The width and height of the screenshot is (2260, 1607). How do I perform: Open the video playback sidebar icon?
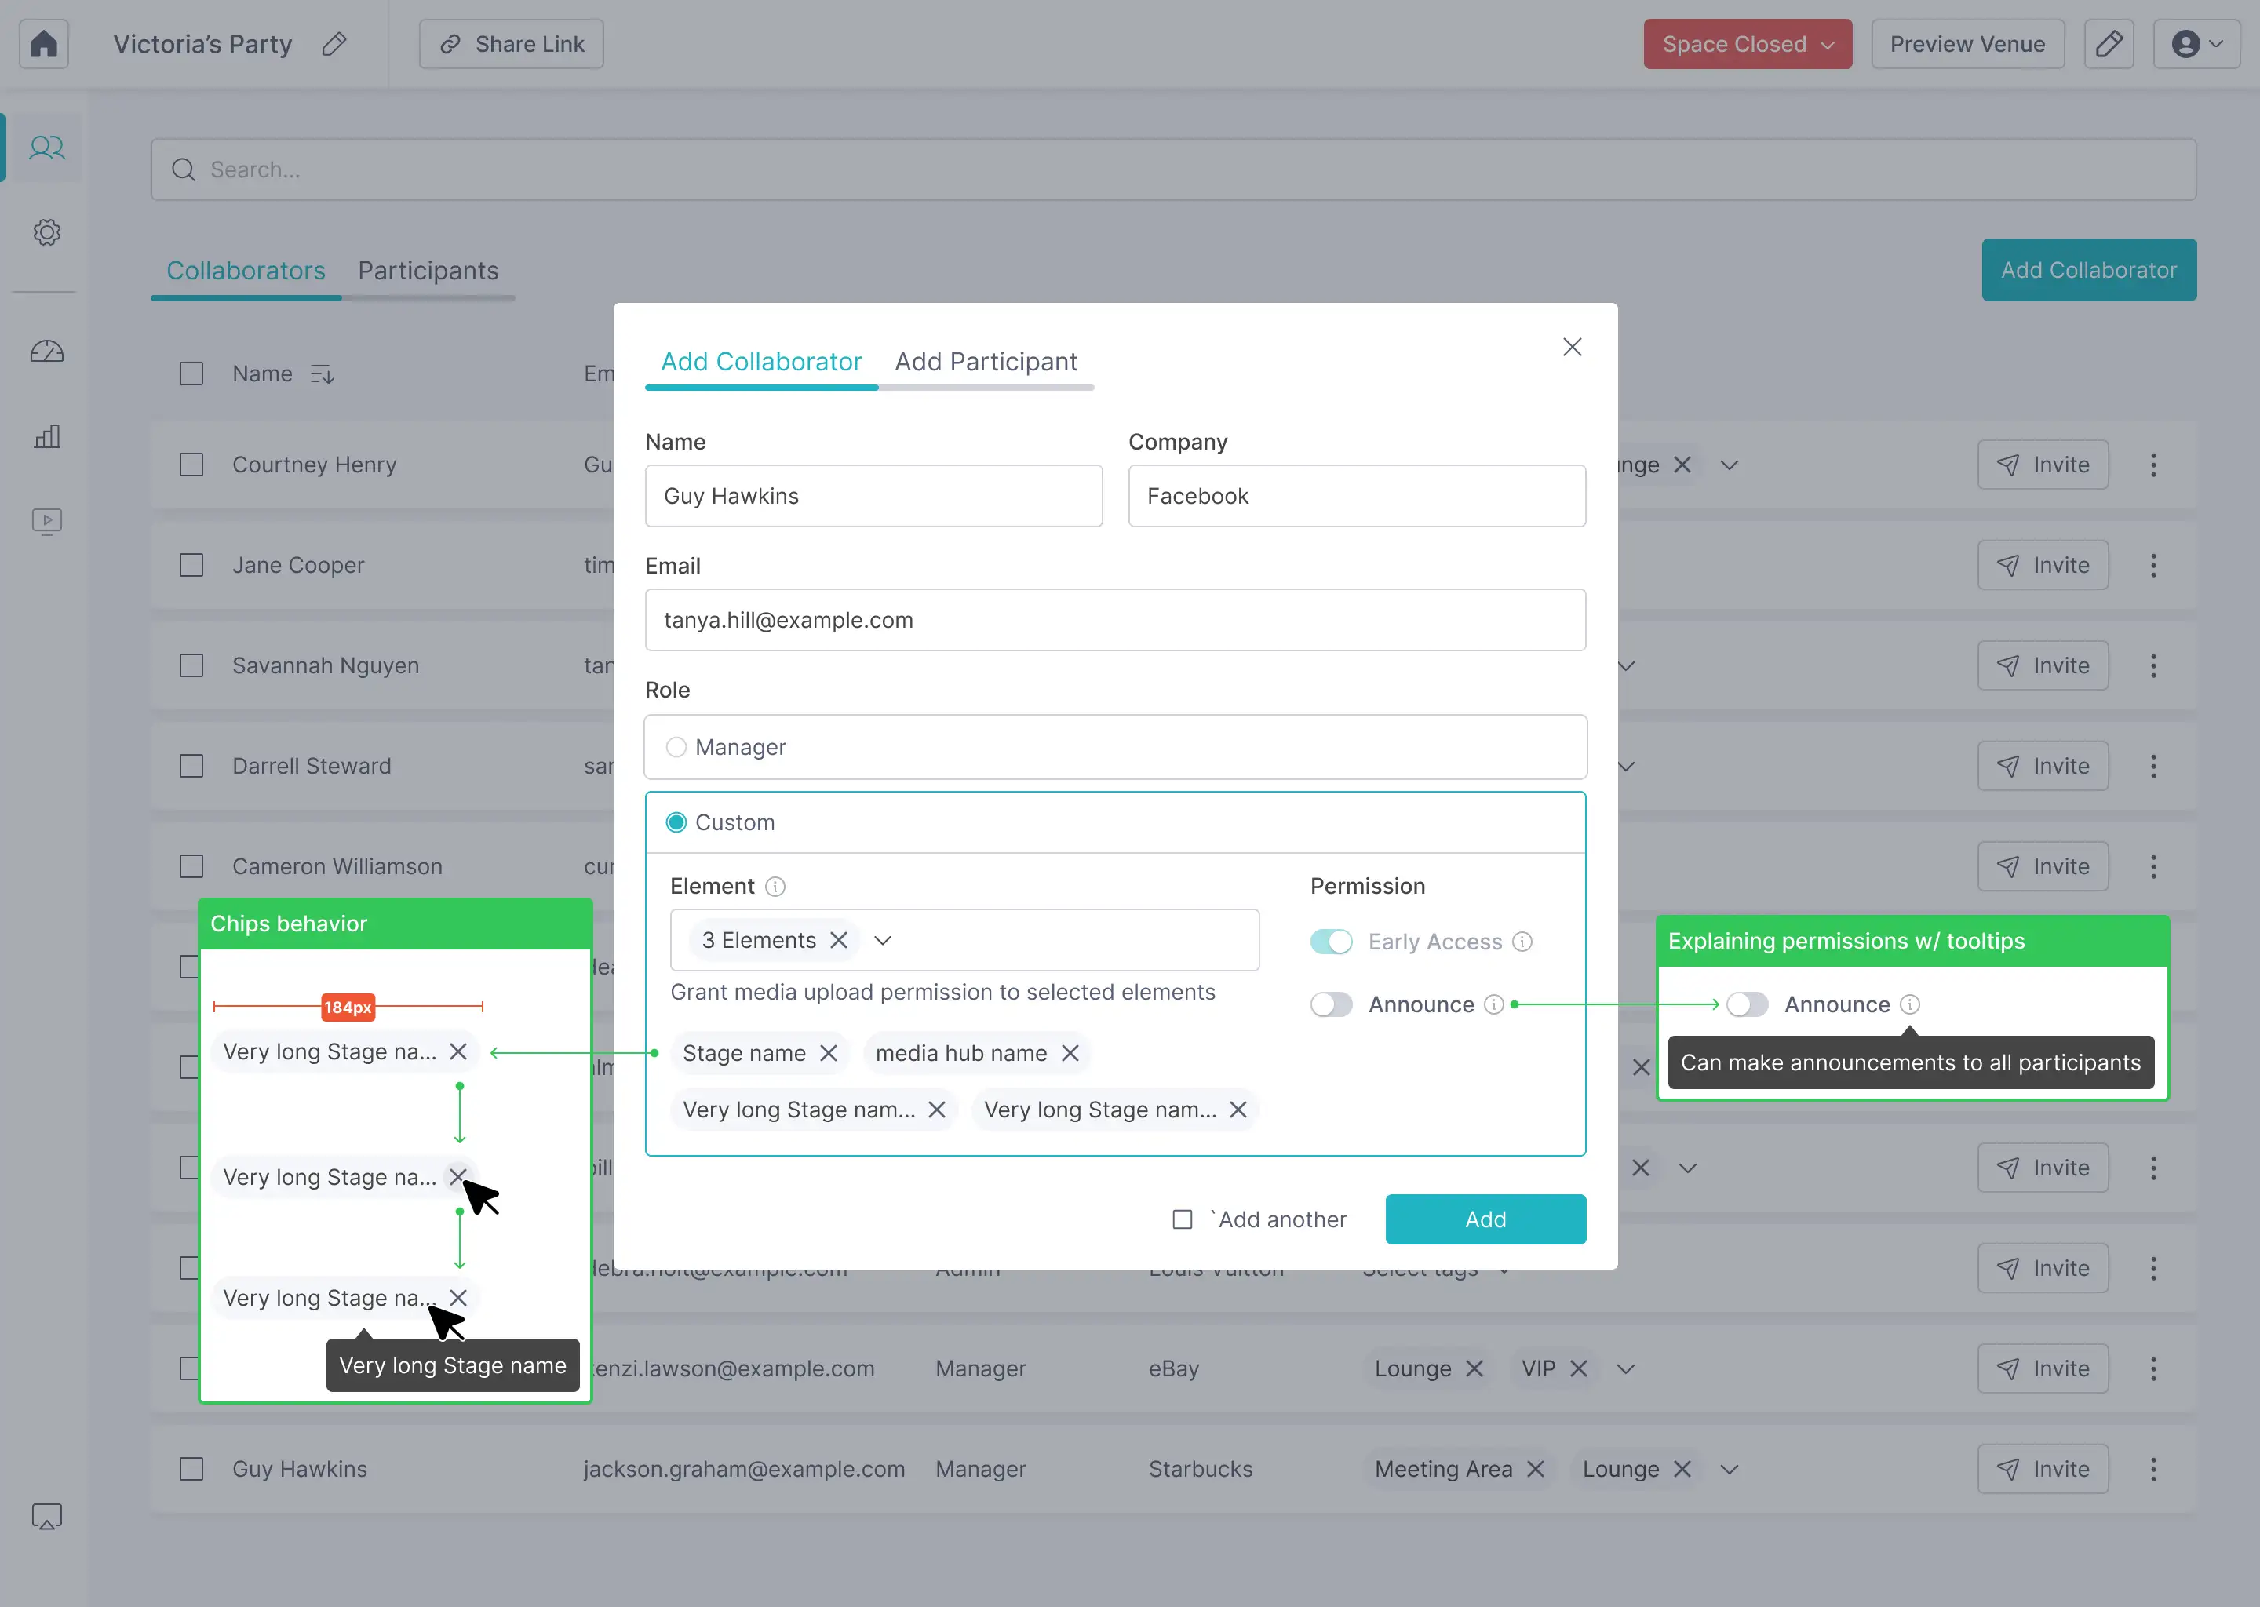coord(46,520)
